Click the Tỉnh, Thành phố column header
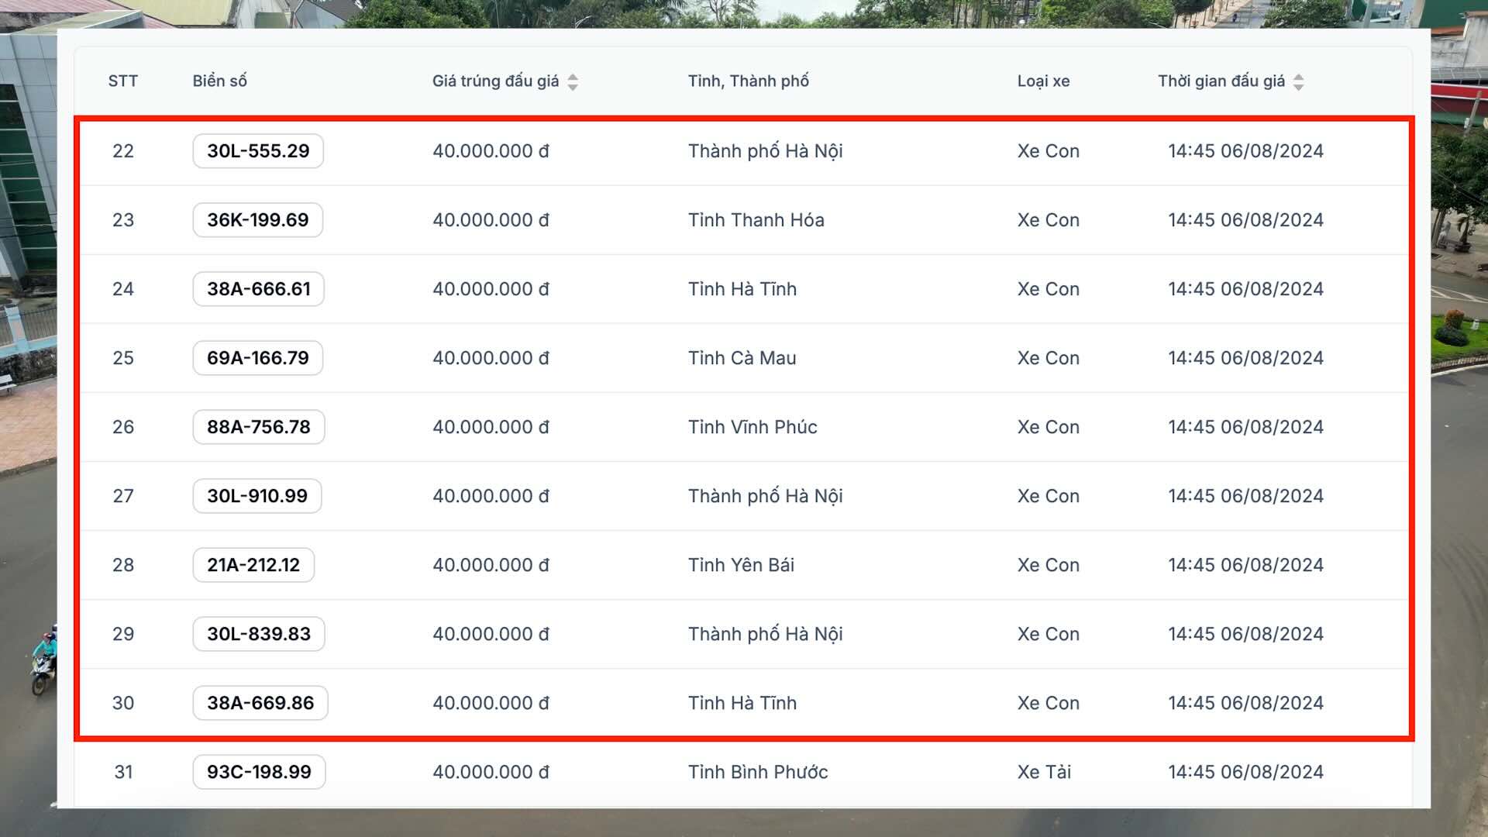Image resolution: width=1488 pixels, height=837 pixels. click(748, 81)
